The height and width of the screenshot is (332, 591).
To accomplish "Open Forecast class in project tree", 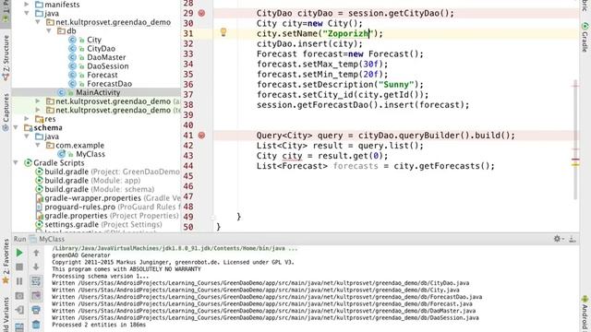I will click(103, 75).
